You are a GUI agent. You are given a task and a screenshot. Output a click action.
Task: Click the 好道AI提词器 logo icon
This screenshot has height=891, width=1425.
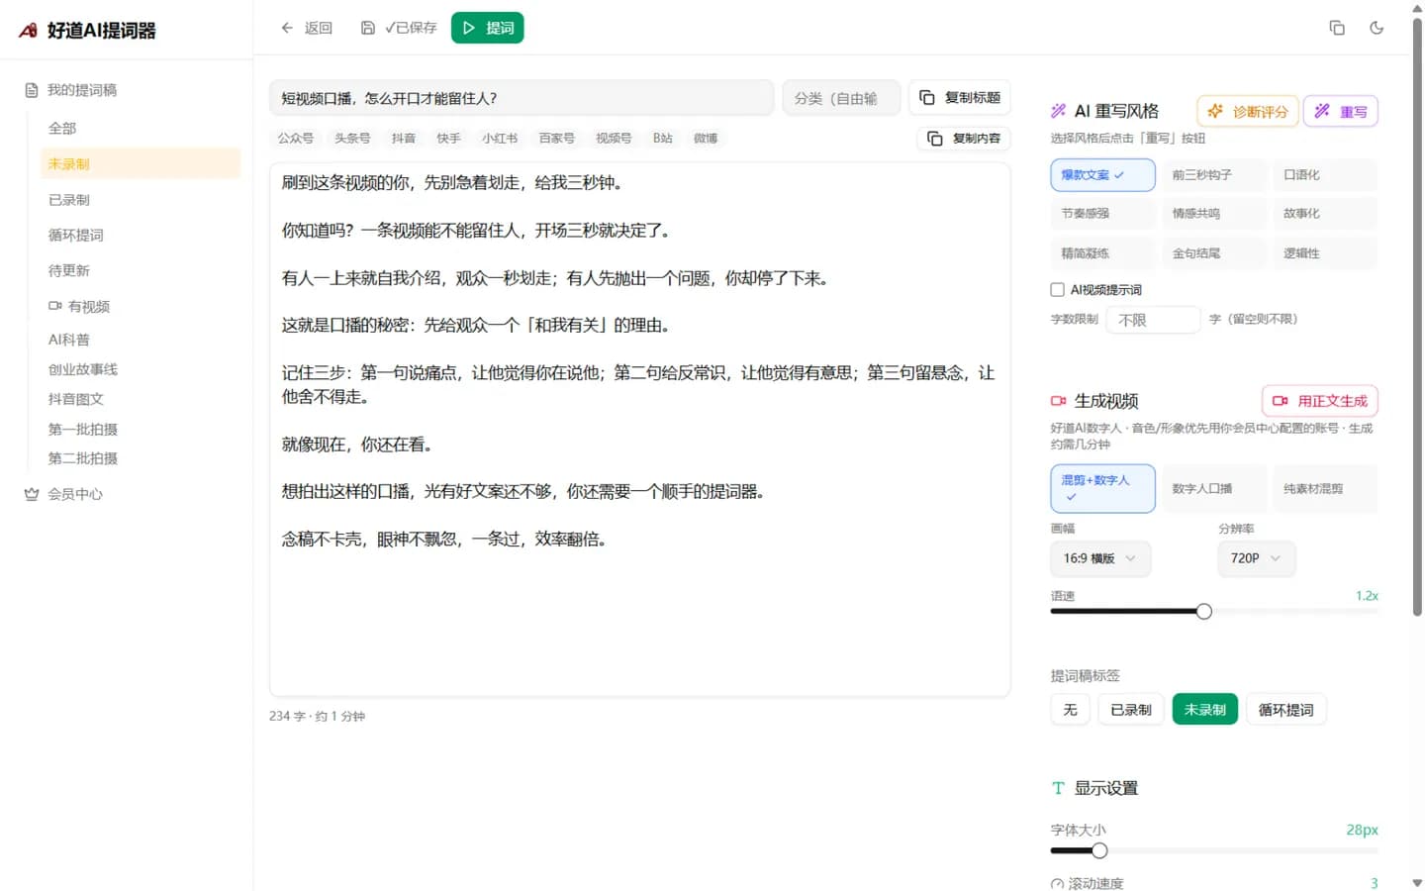[29, 31]
